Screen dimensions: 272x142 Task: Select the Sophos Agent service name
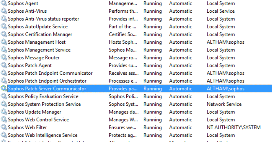23,3
